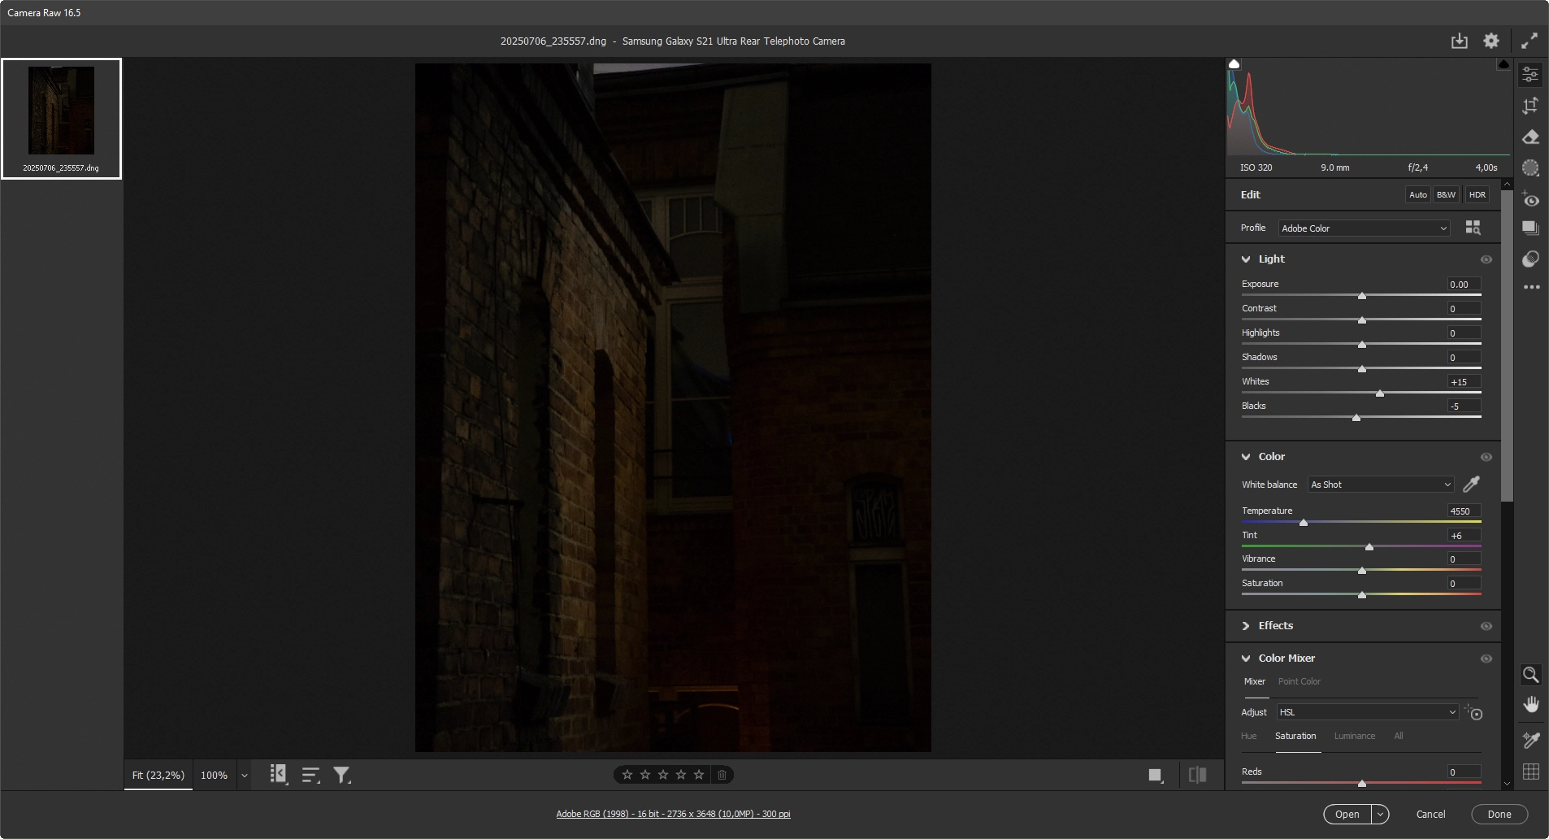Activate Color Mixer targeted adjustment tool
Image resolution: width=1549 pixels, height=839 pixels.
pyautogui.click(x=1473, y=713)
